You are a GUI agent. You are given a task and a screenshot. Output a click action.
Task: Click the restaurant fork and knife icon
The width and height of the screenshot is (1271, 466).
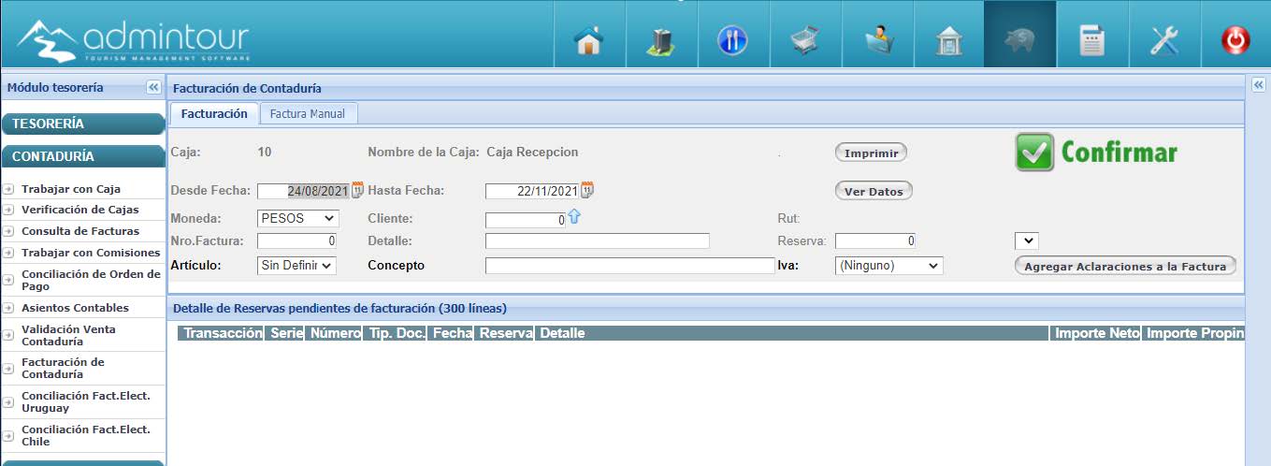tap(731, 41)
